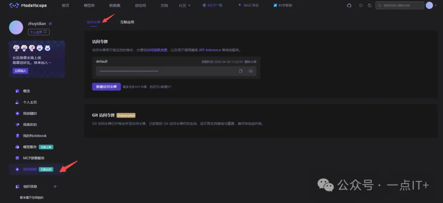Viewport: 443px width, 203px height.
Task: Go to MCP广场
Action: pos(212,5)
